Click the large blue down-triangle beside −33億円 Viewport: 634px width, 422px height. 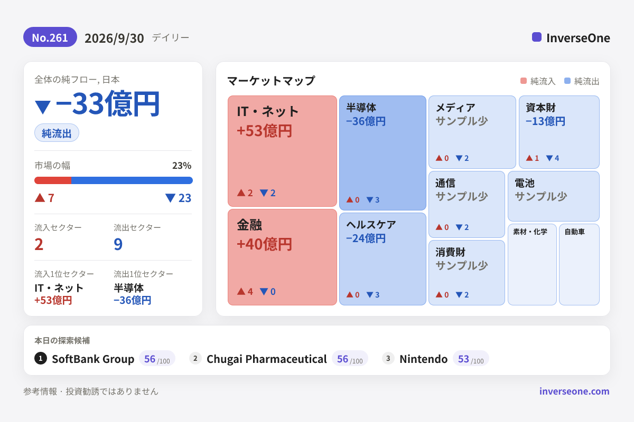tap(43, 107)
